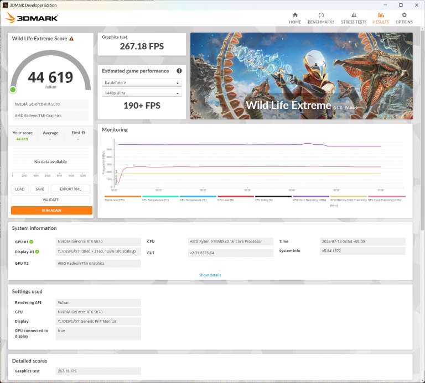Click the DISPLAY7 Generic PnP Monitor value

(99, 321)
